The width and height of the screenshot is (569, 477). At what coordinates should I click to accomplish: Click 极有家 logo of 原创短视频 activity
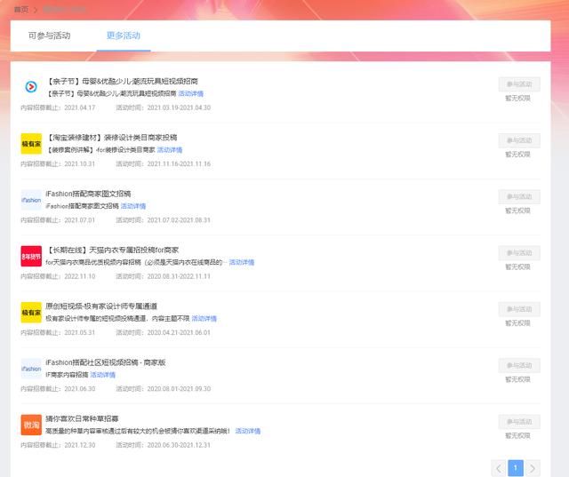(x=31, y=312)
